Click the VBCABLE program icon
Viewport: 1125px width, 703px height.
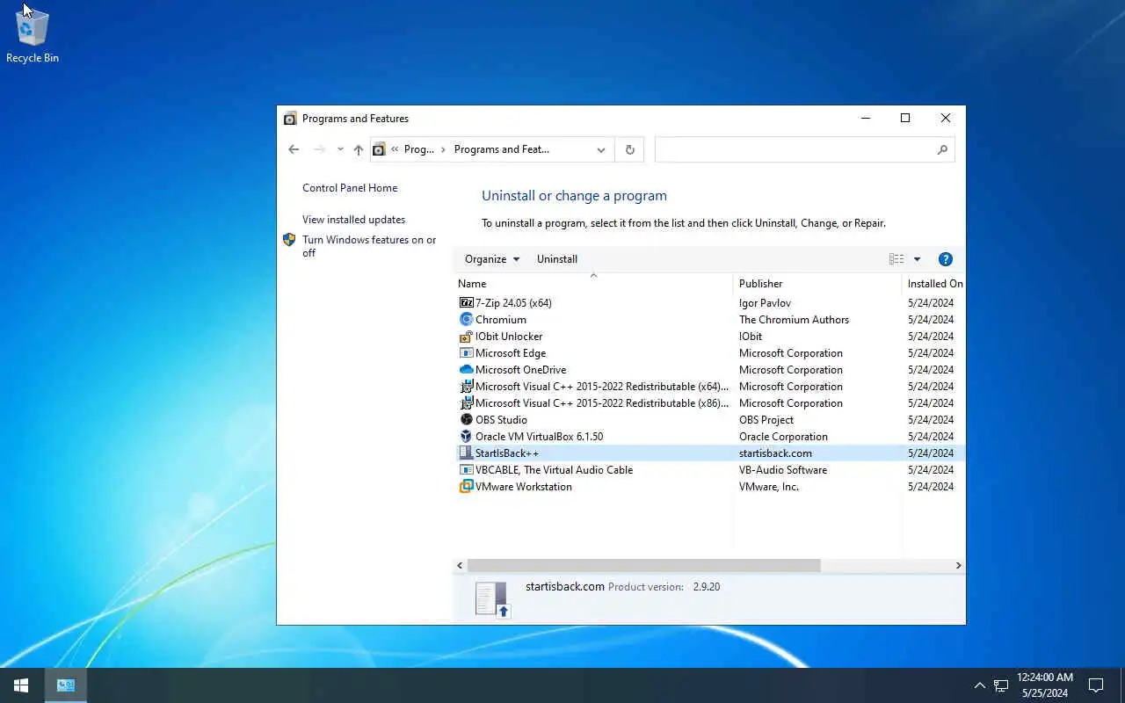(466, 470)
